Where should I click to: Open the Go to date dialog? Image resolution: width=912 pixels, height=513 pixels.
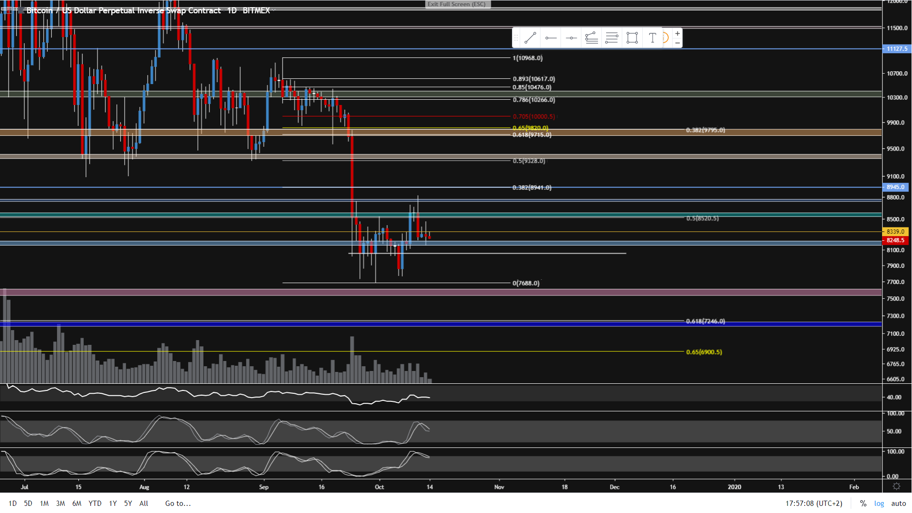[178, 503]
